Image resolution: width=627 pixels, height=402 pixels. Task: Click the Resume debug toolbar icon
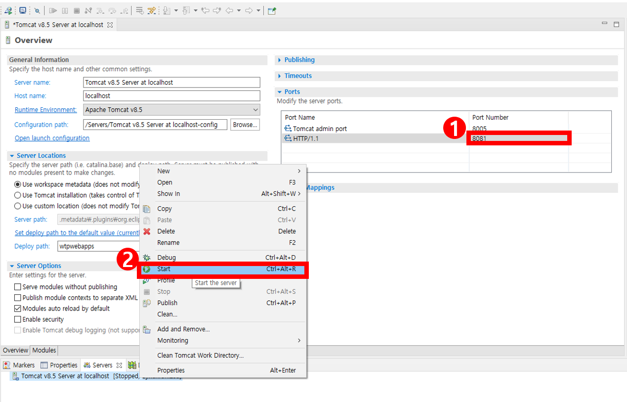coord(53,10)
